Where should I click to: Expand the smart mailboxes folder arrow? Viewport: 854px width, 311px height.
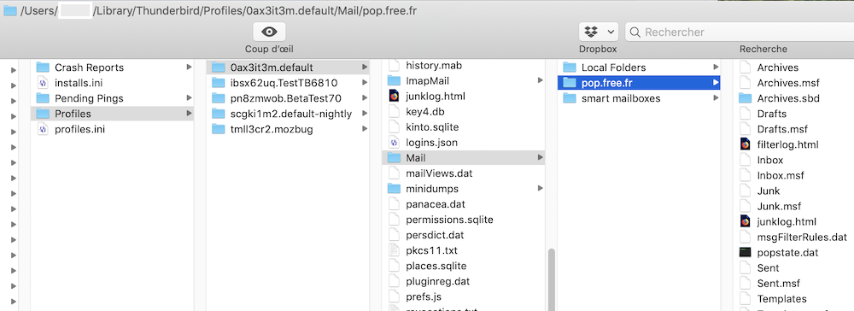click(716, 98)
